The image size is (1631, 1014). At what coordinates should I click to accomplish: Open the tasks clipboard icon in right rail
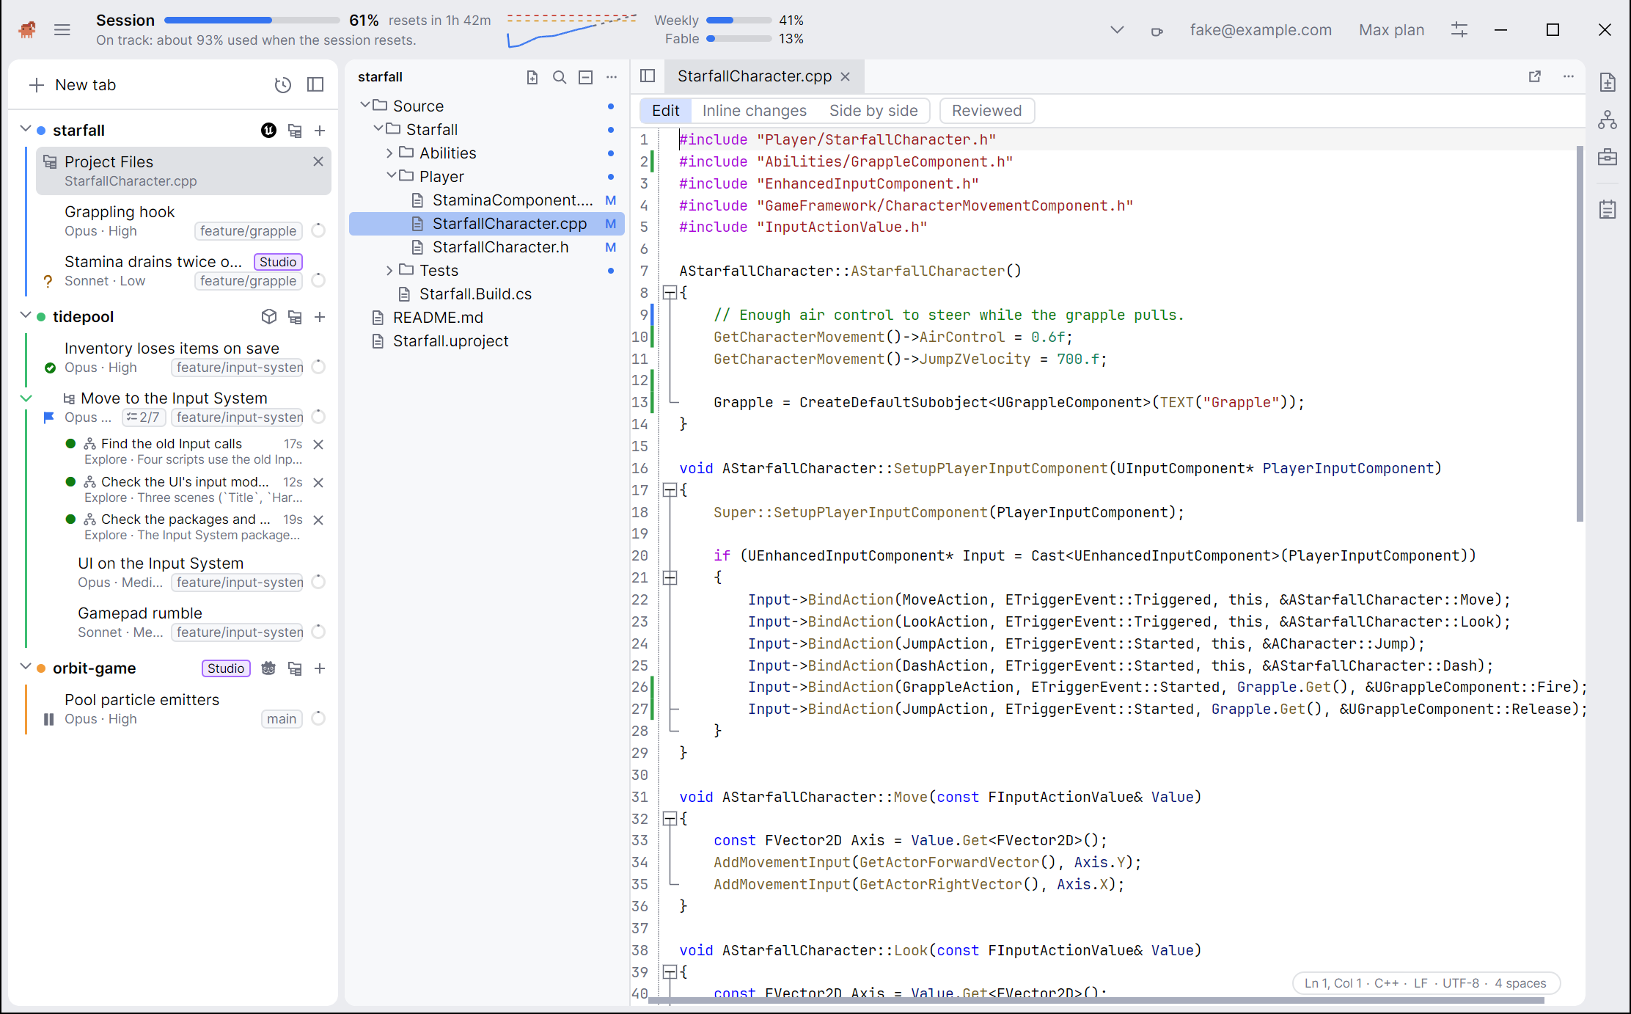(x=1608, y=210)
